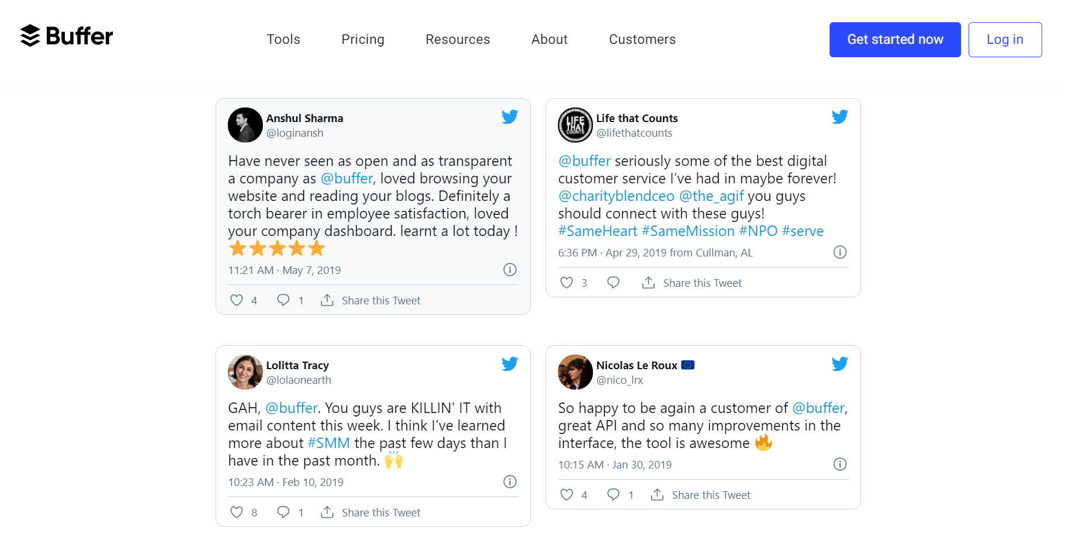Click the info icon on Lolitta Tracy's tweet
The height and width of the screenshot is (545, 1065).
coord(509,481)
